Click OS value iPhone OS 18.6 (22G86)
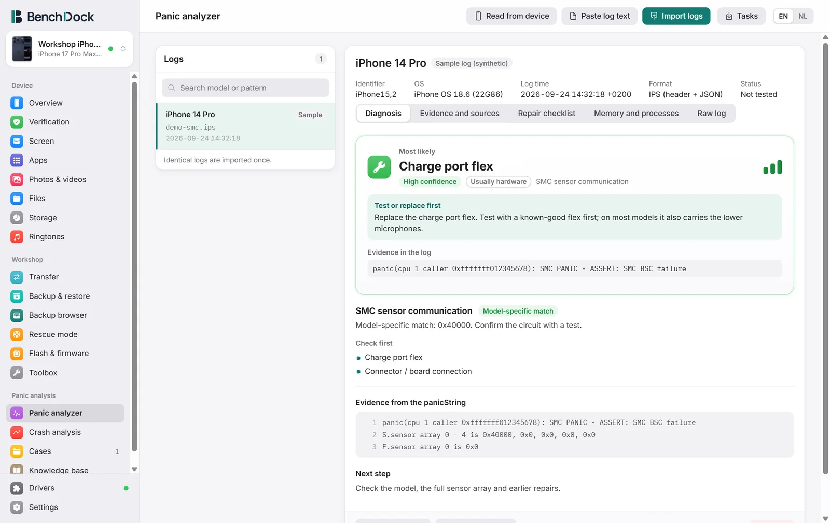 (459, 94)
